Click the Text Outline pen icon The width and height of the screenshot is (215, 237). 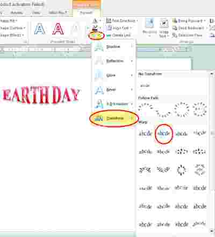tap(95, 28)
